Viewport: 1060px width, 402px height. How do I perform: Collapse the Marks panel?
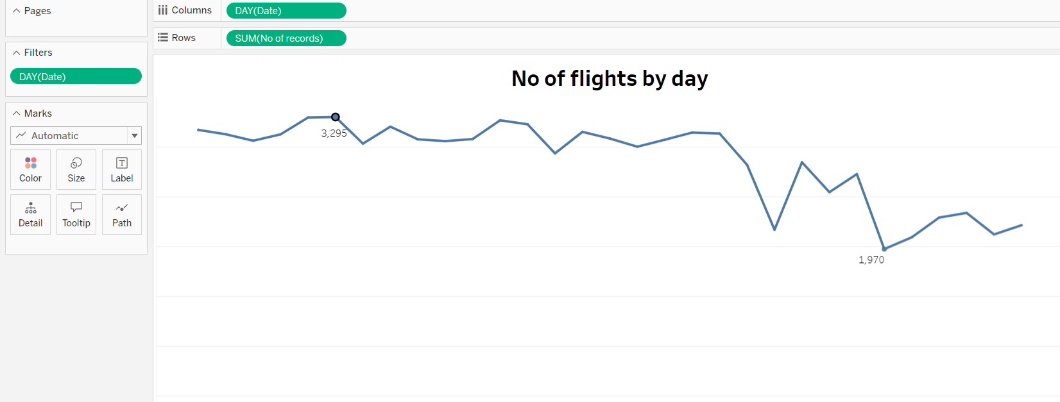[16, 113]
